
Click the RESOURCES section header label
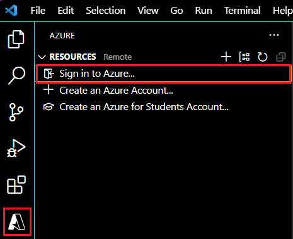coord(72,57)
